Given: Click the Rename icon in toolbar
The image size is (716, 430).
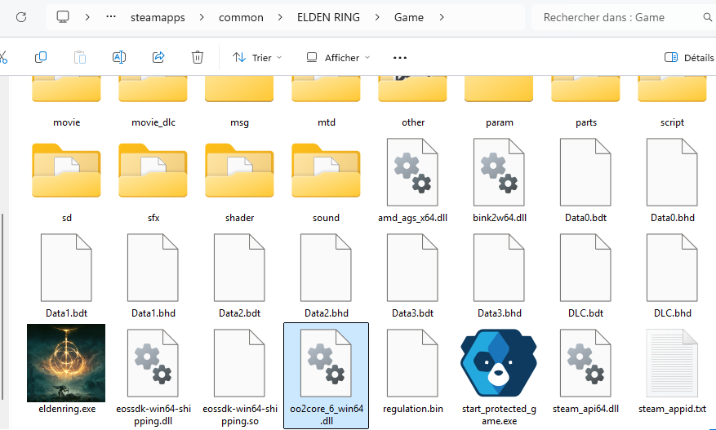Looking at the screenshot, I should point(118,57).
